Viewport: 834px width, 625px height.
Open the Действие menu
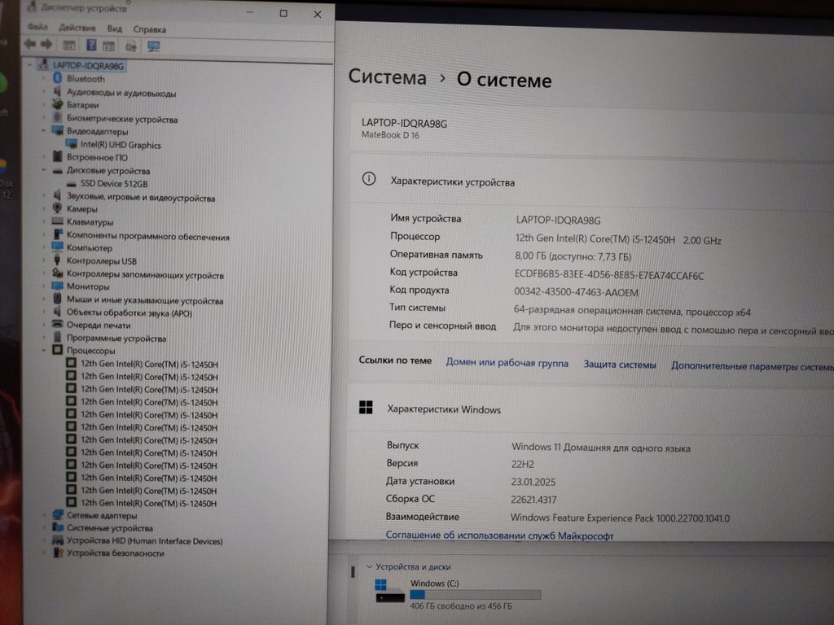tap(77, 28)
